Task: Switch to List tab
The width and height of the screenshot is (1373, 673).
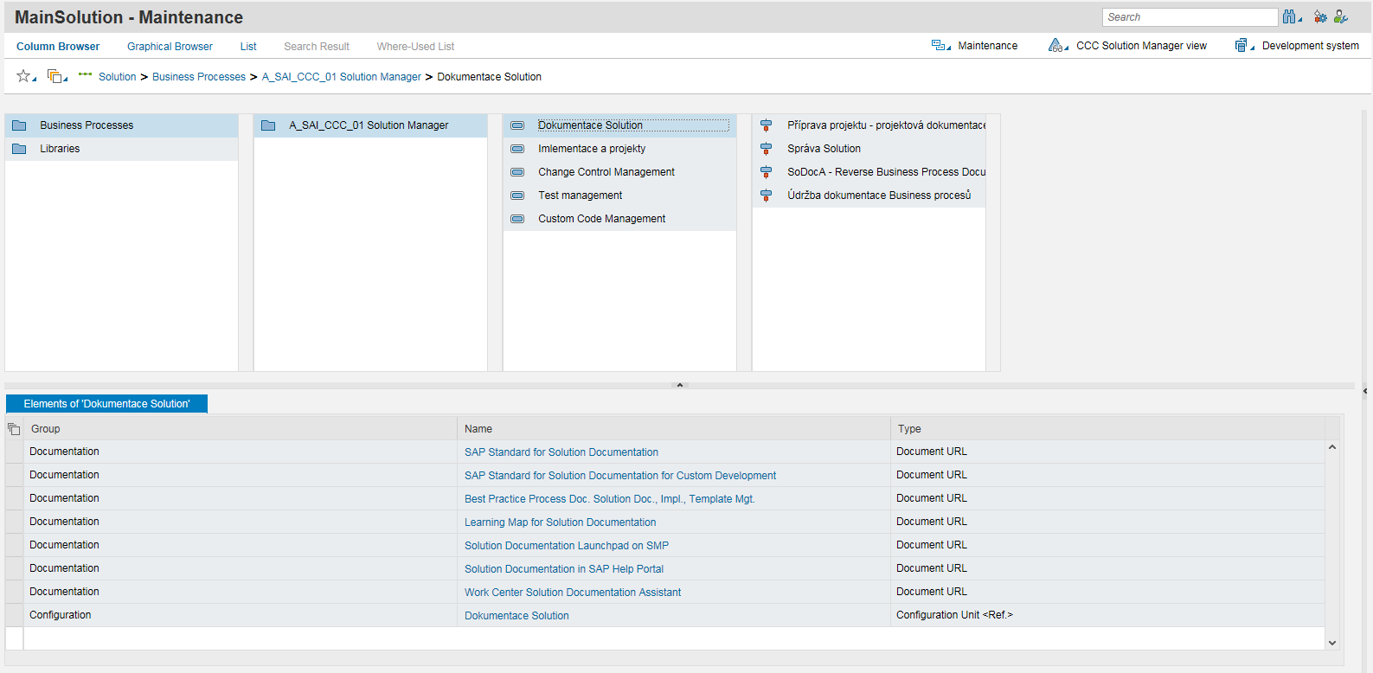Action: click(x=248, y=47)
